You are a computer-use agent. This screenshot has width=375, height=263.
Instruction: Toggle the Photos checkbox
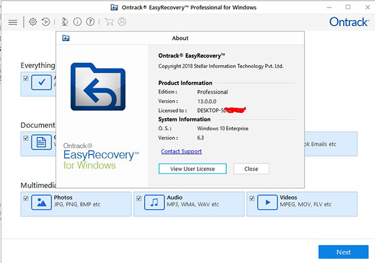26,198
